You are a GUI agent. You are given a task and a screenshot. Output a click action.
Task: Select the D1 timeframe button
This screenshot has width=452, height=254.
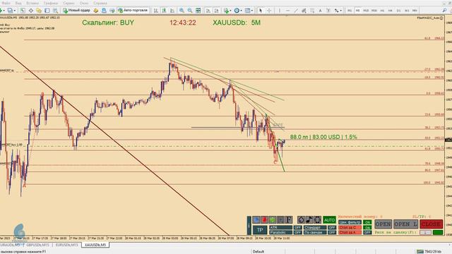click(x=398, y=11)
